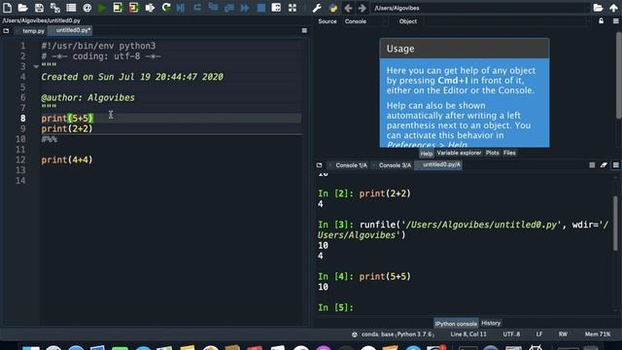
Task: Open the Plots tab
Action: pyautogui.click(x=493, y=153)
